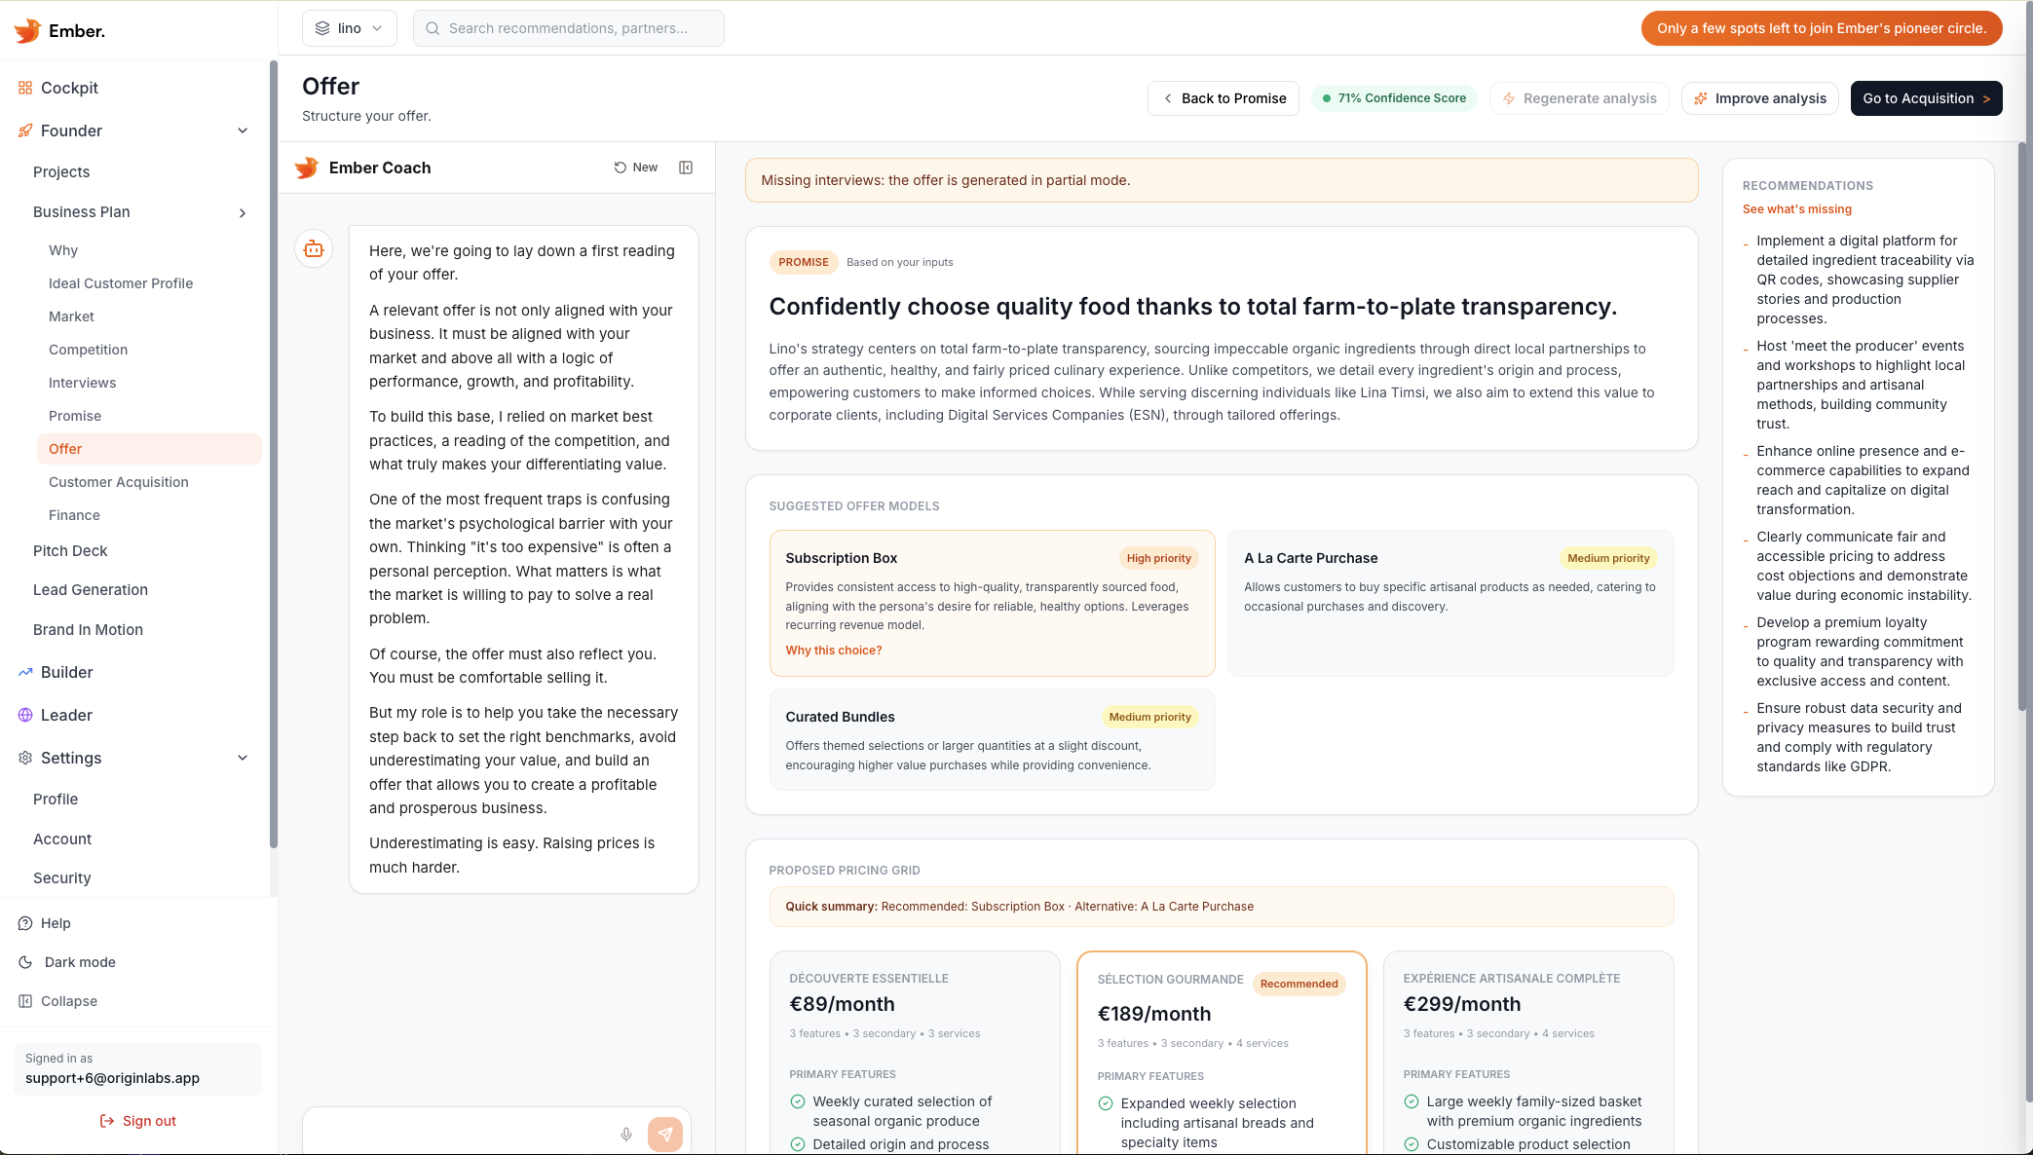Select Pitch Deck in the navigation
The width and height of the screenshot is (2033, 1155).
(x=70, y=550)
